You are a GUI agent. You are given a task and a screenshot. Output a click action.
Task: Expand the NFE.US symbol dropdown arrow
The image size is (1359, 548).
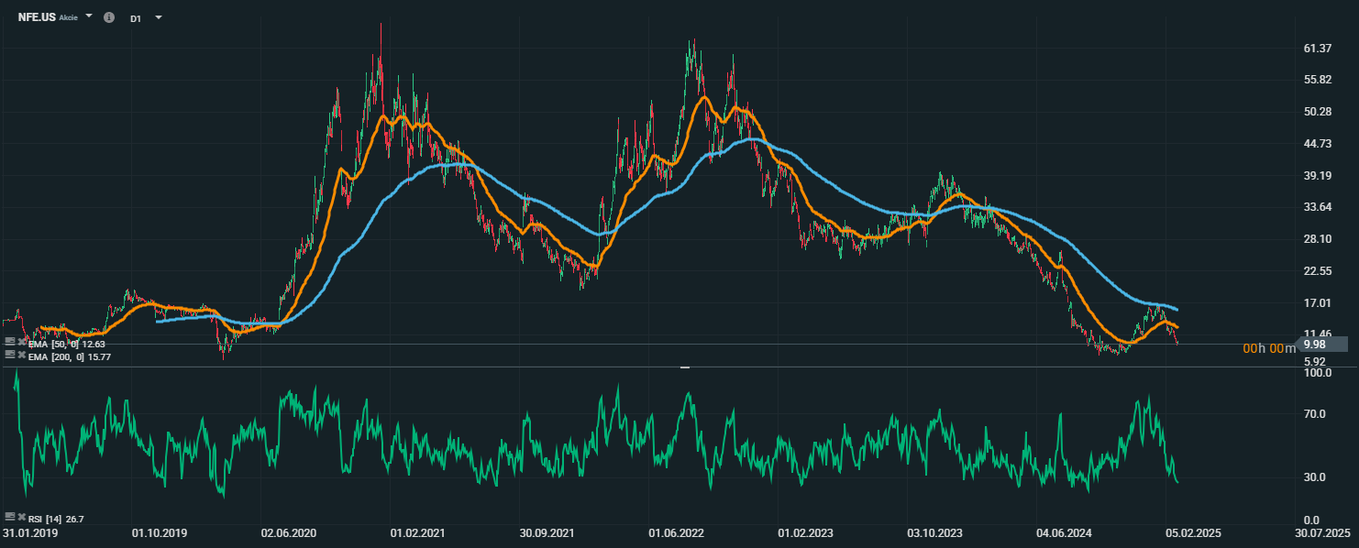(89, 16)
